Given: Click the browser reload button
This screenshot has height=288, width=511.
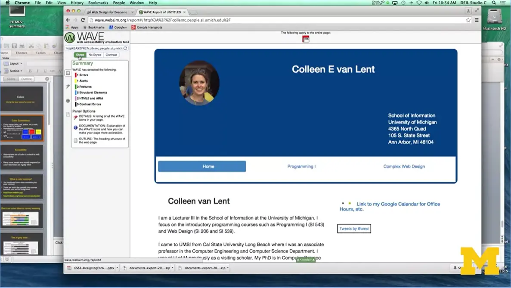Looking at the screenshot, I should [83, 20].
